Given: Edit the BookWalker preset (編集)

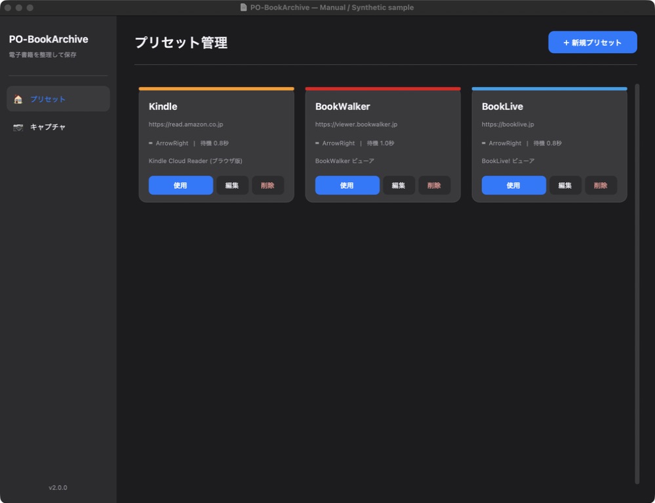Looking at the screenshot, I should [x=399, y=185].
